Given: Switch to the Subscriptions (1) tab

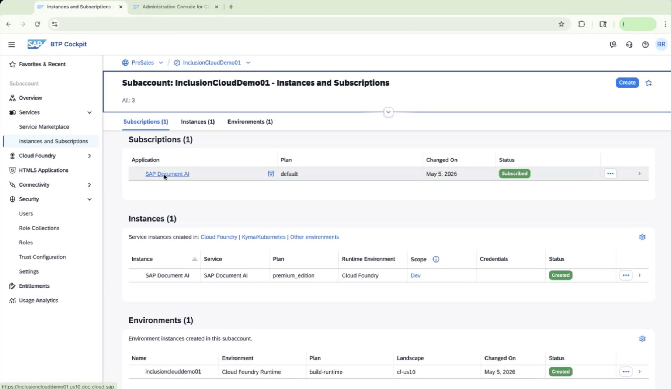Looking at the screenshot, I should (x=146, y=122).
